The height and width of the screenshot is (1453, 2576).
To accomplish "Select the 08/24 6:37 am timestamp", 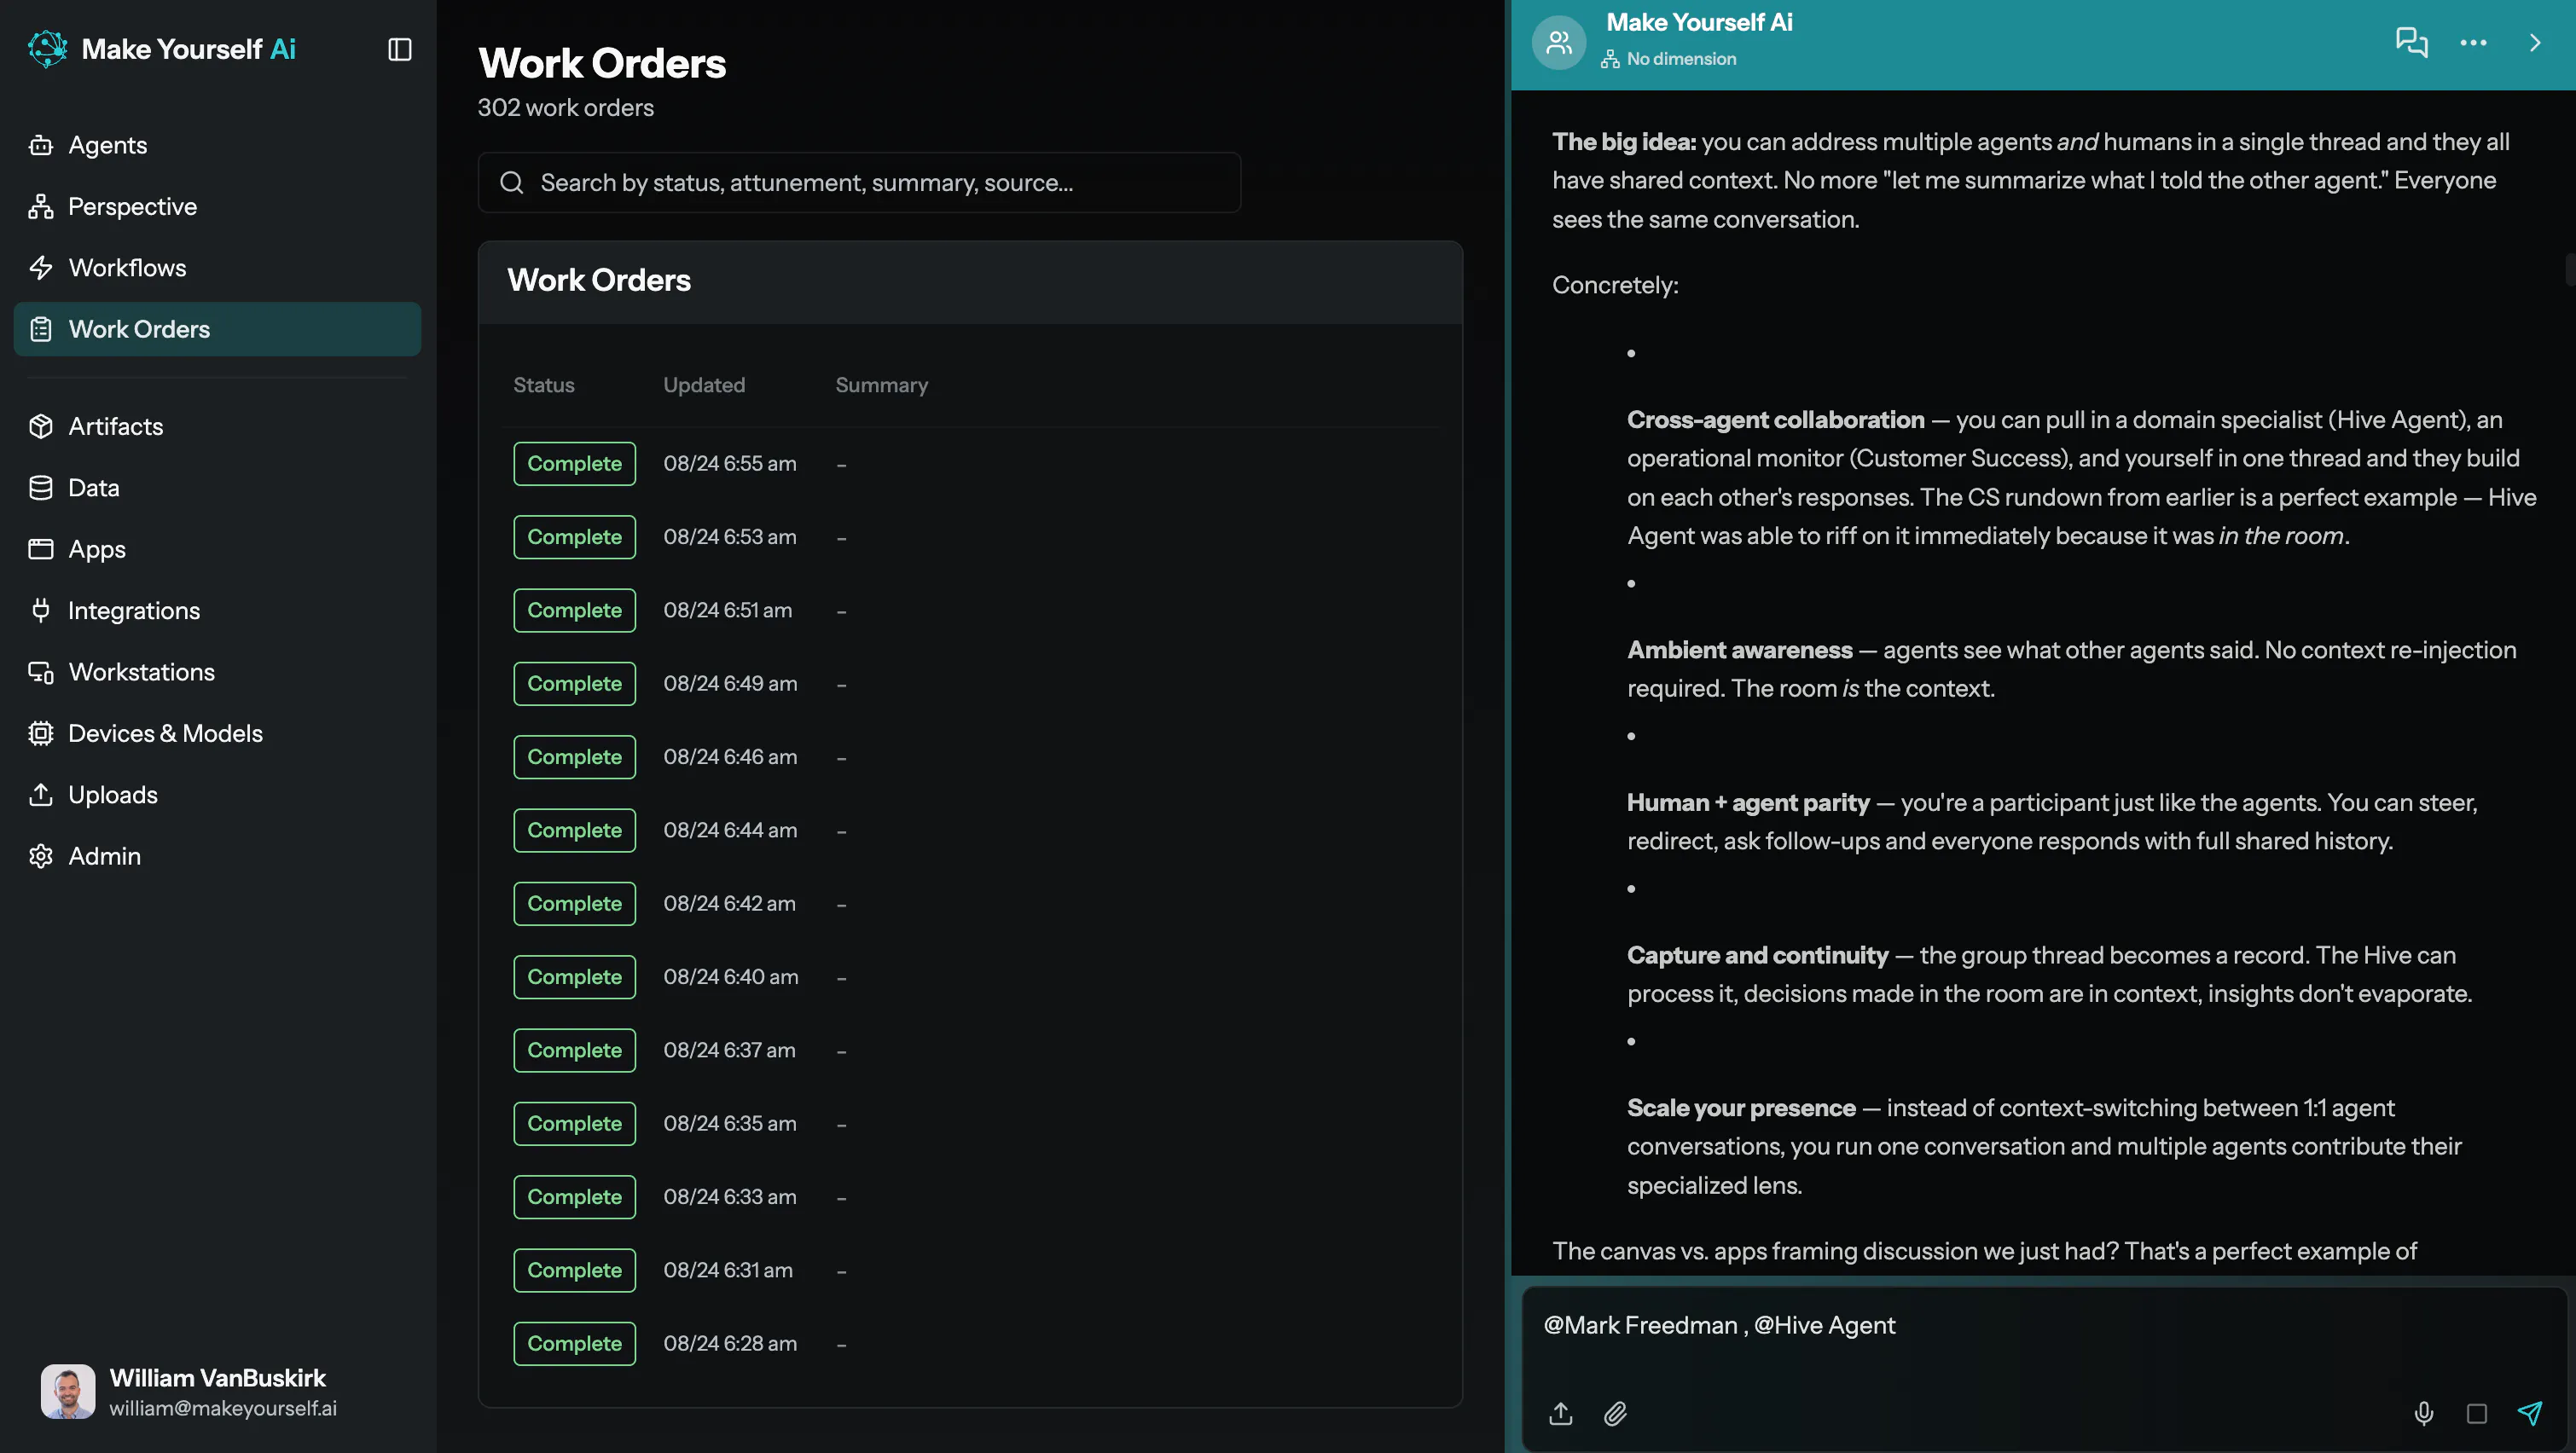I will [729, 1050].
